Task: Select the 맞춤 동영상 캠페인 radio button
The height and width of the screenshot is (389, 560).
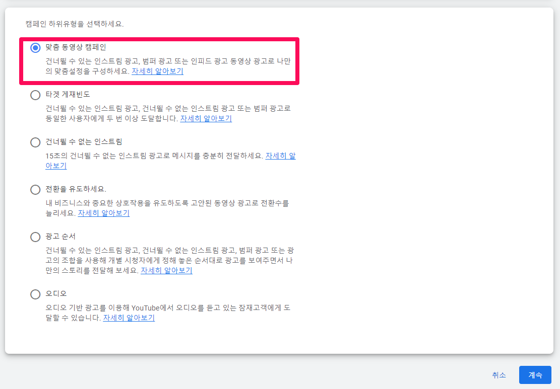Action: 35,48
